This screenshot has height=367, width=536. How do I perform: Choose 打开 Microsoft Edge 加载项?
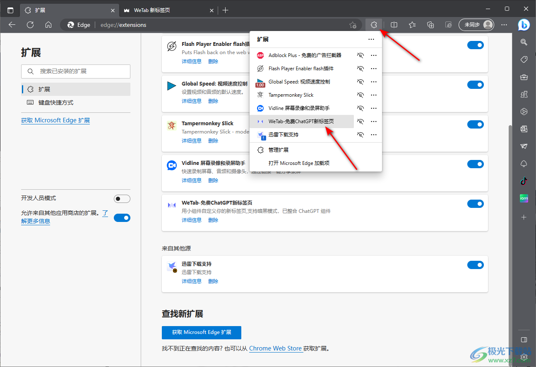tap(316, 163)
